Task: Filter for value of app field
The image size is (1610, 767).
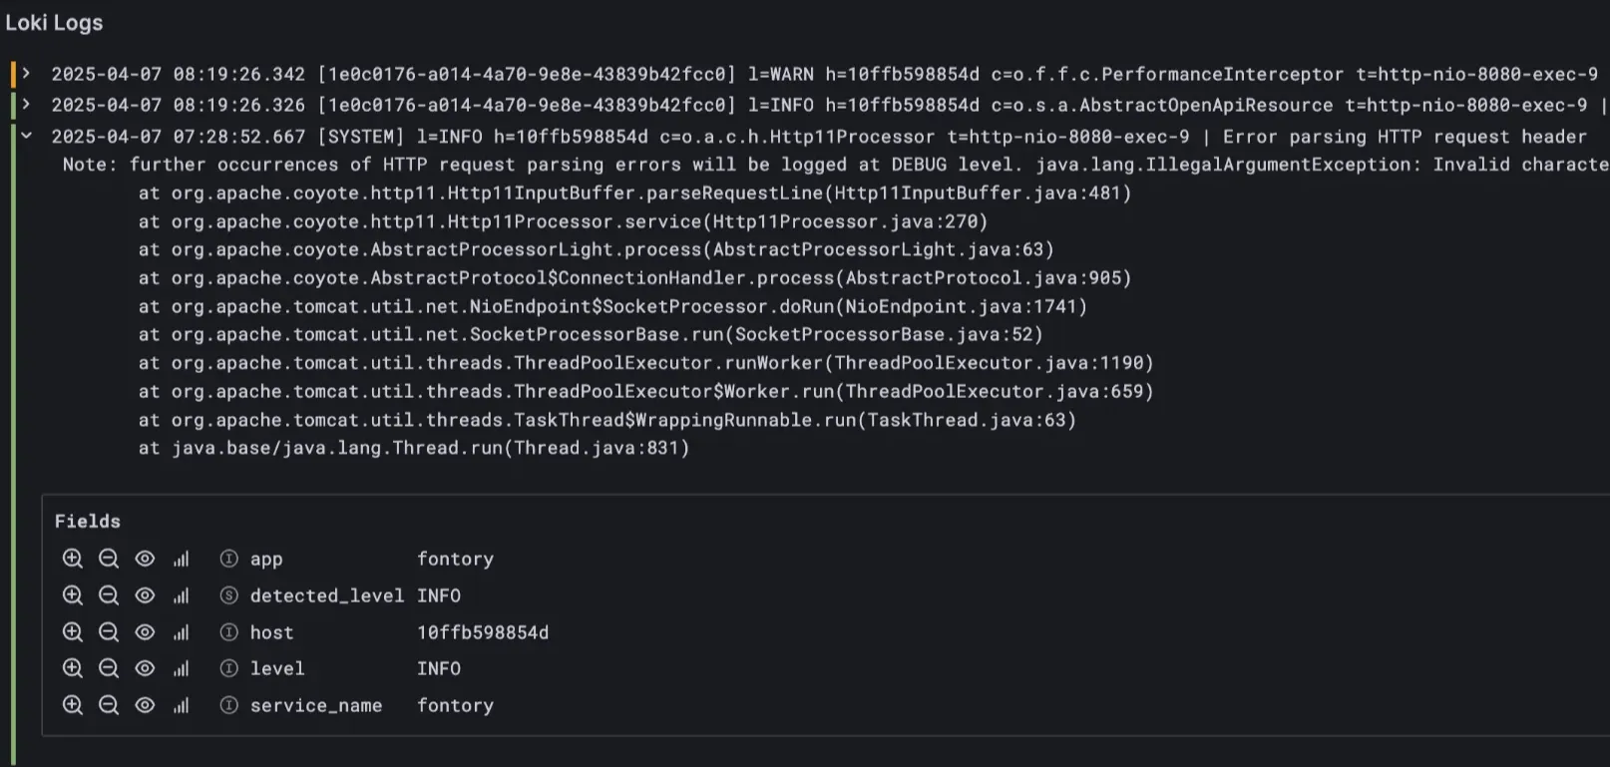Action: (x=73, y=559)
